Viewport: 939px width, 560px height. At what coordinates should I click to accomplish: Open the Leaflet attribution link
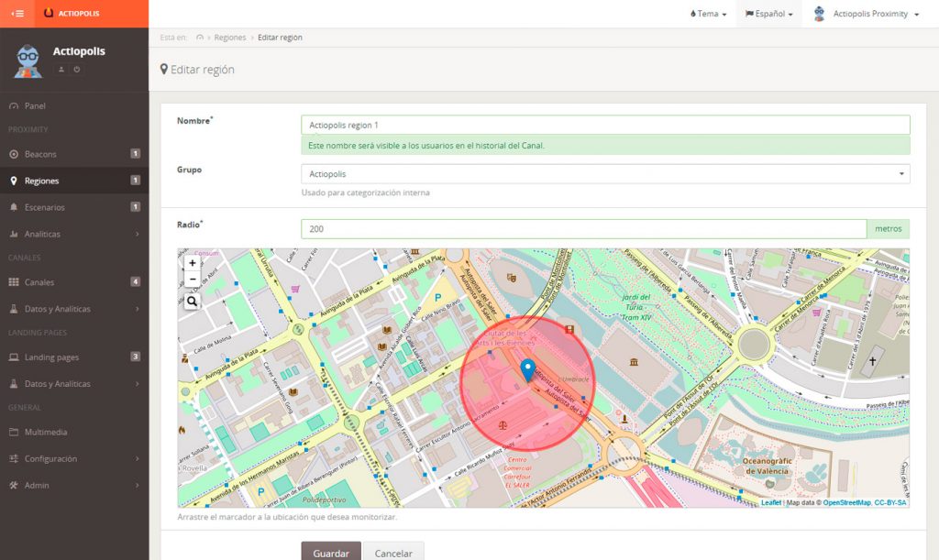[x=771, y=502]
